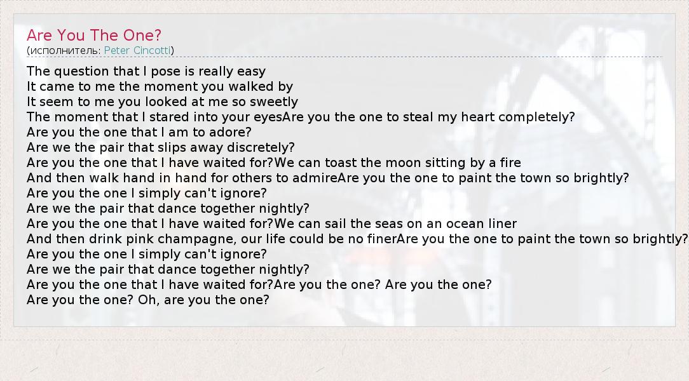This screenshot has width=689, height=381.
Task: Click the phrase "The moment that I stared into your eyes"
Action: (x=154, y=117)
